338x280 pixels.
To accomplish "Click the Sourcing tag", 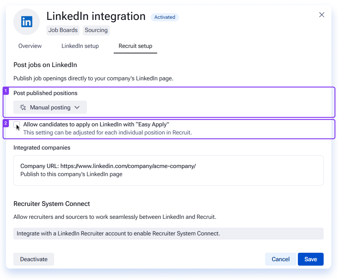I will click(96, 30).
